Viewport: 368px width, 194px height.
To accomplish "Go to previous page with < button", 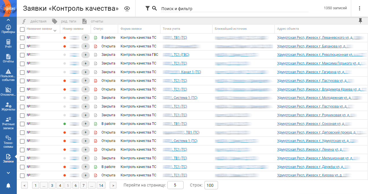I will (25, 185).
